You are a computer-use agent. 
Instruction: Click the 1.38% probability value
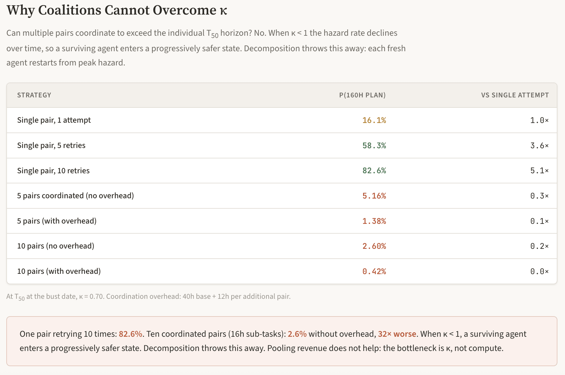point(374,221)
